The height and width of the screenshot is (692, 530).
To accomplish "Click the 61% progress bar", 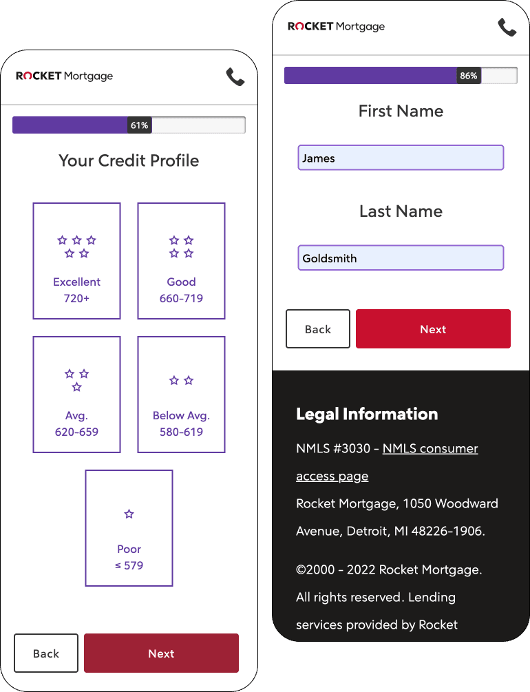I will click(129, 125).
